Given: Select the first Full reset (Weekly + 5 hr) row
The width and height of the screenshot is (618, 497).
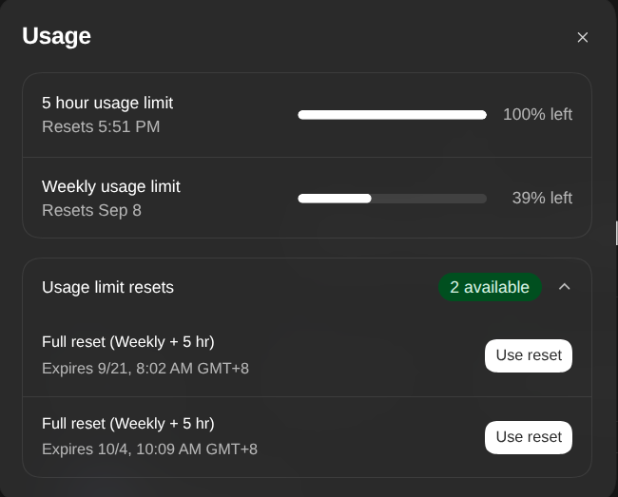Looking at the screenshot, I should pyautogui.click(x=307, y=355).
